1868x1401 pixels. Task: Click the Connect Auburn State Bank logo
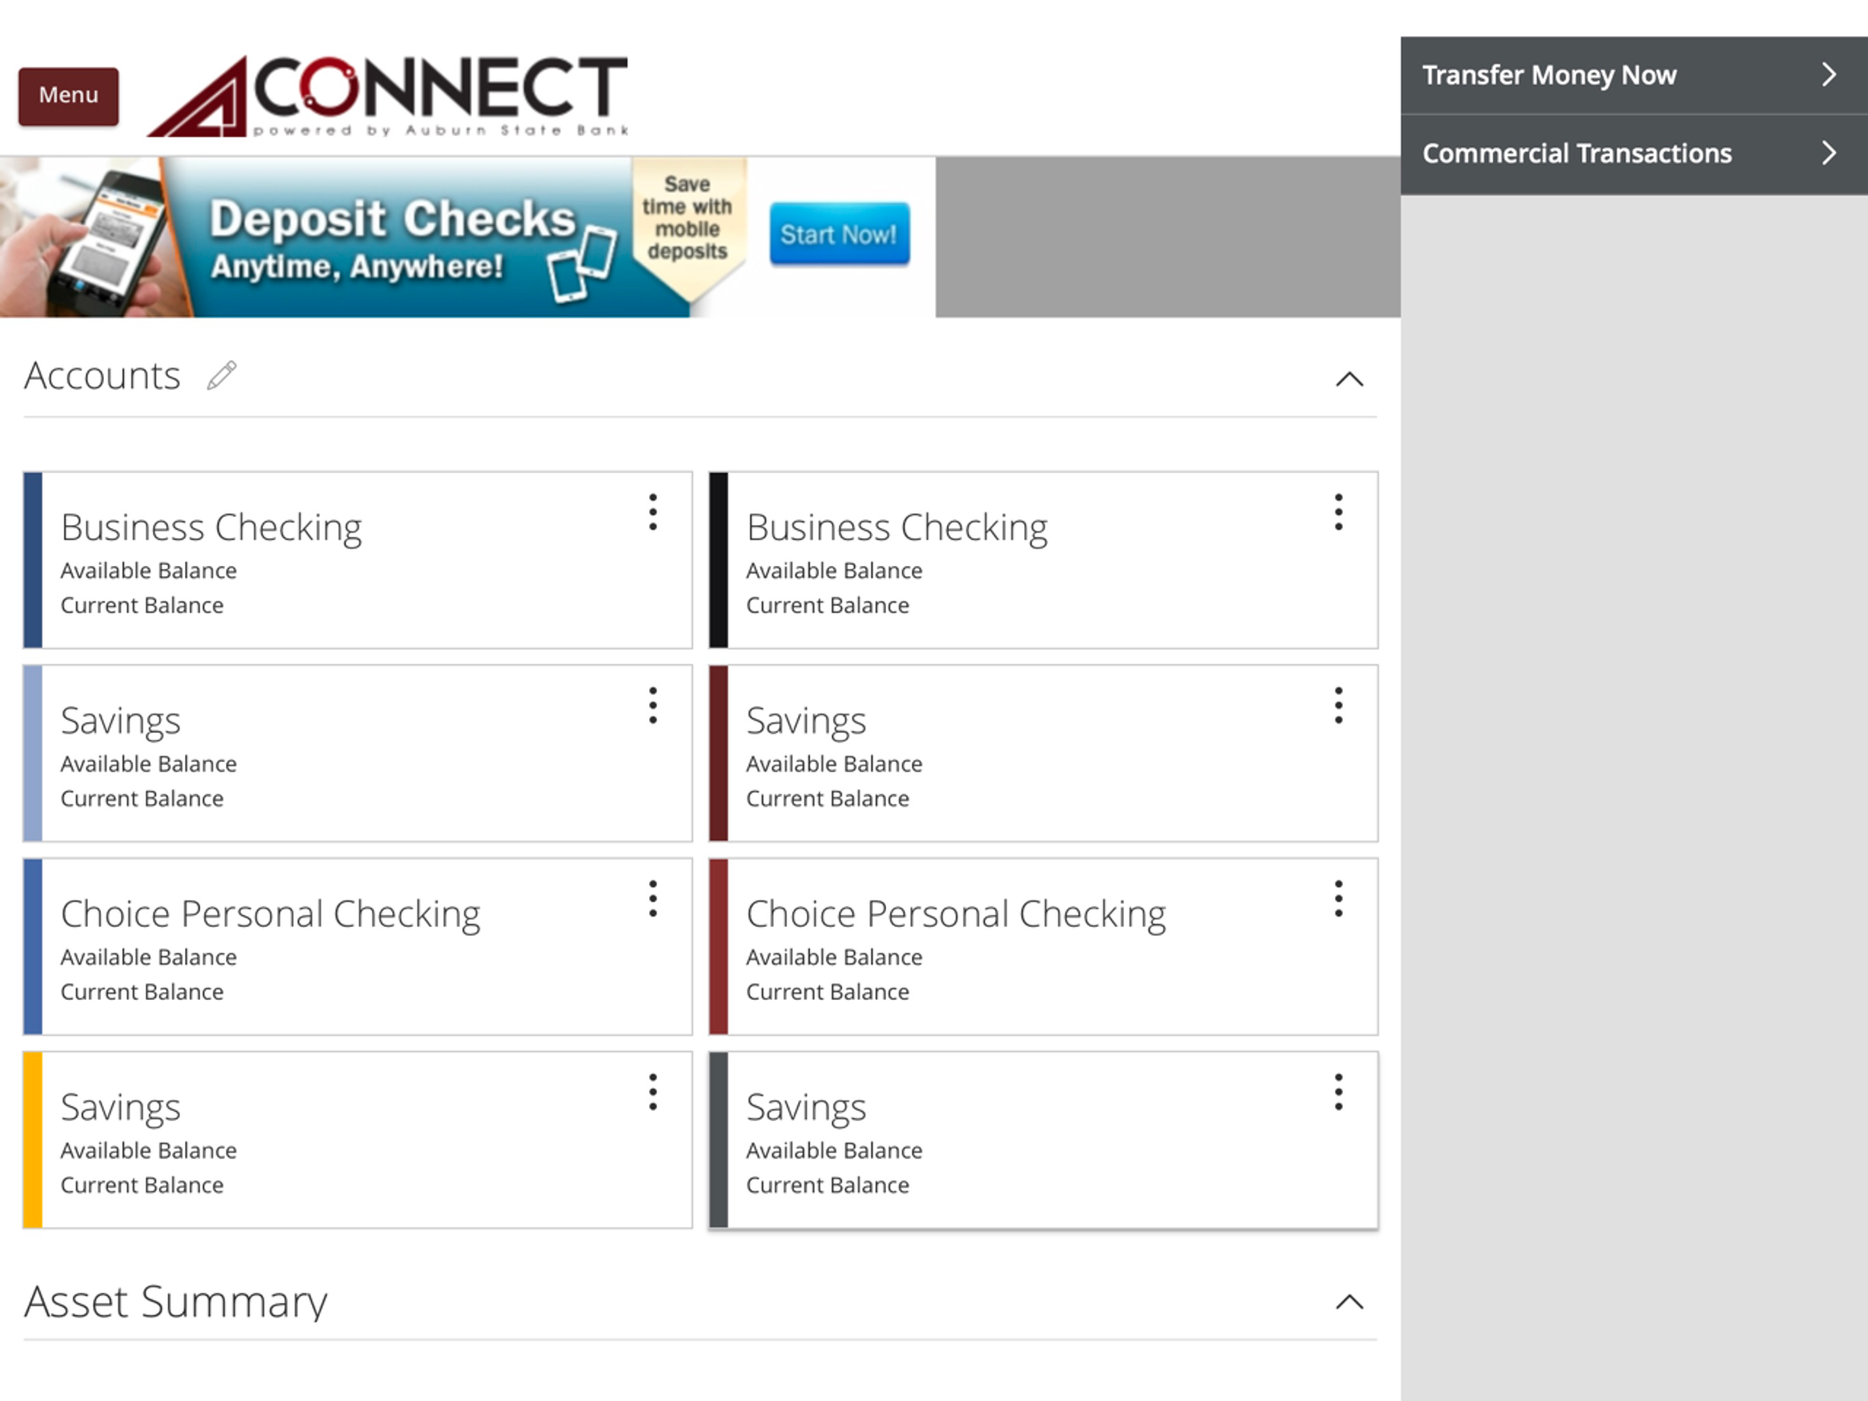(x=388, y=96)
